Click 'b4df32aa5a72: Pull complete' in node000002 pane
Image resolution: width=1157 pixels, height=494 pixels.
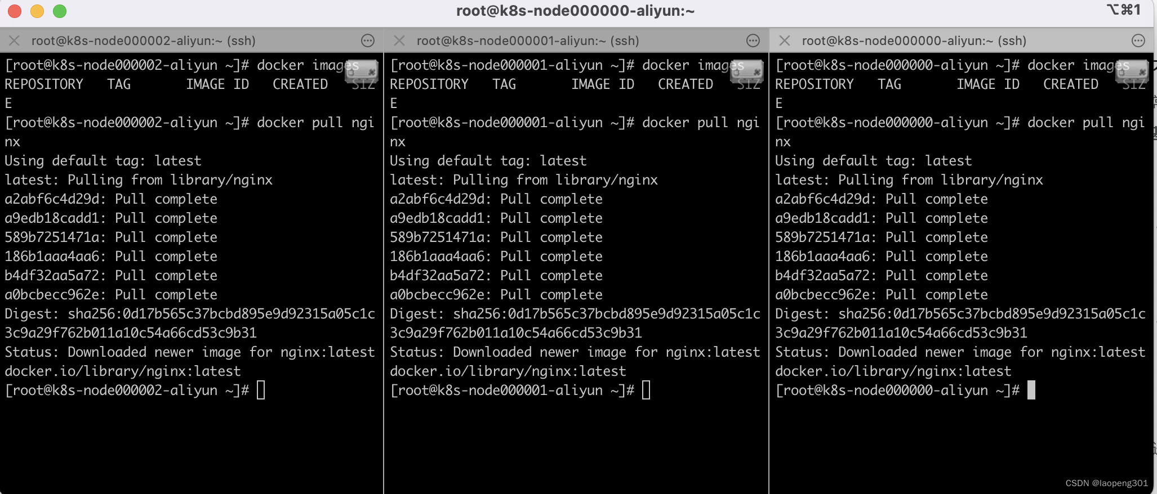tap(111, 276)
